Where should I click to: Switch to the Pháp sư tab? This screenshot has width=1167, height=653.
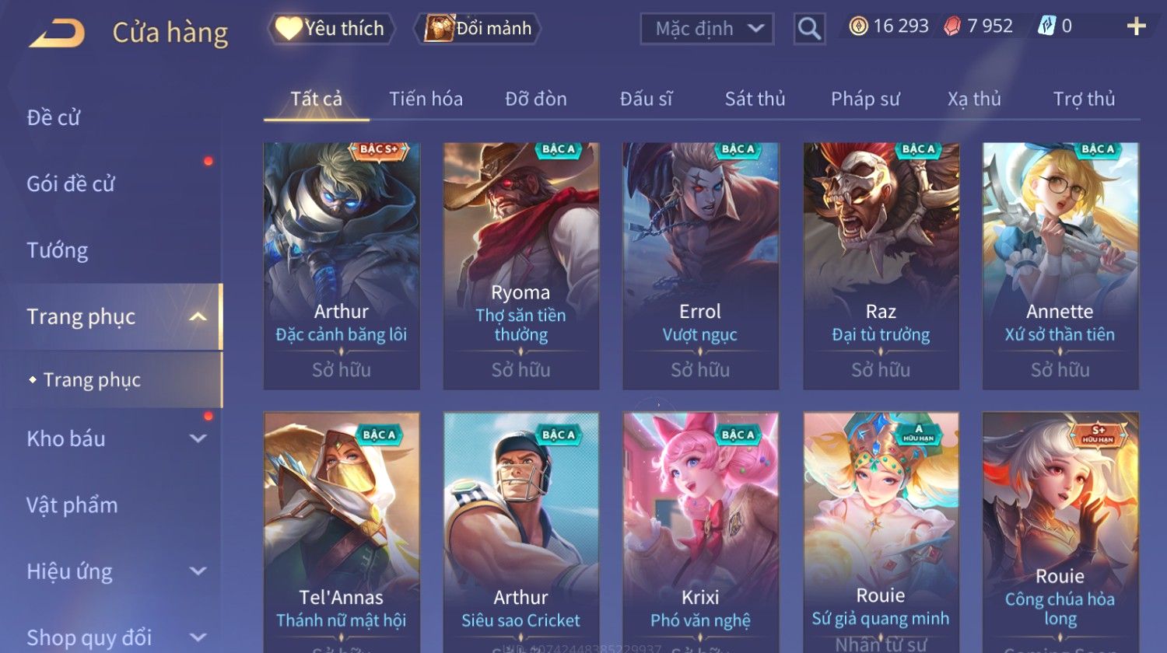865,99
